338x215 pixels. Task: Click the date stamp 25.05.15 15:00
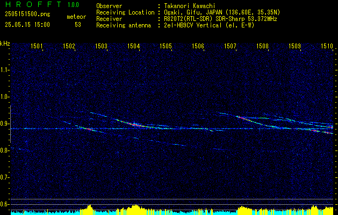coord(27,25)
